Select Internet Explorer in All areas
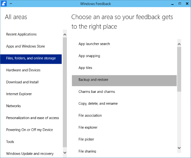The width and height of the screenshot is (191, 158). point(19,94)
